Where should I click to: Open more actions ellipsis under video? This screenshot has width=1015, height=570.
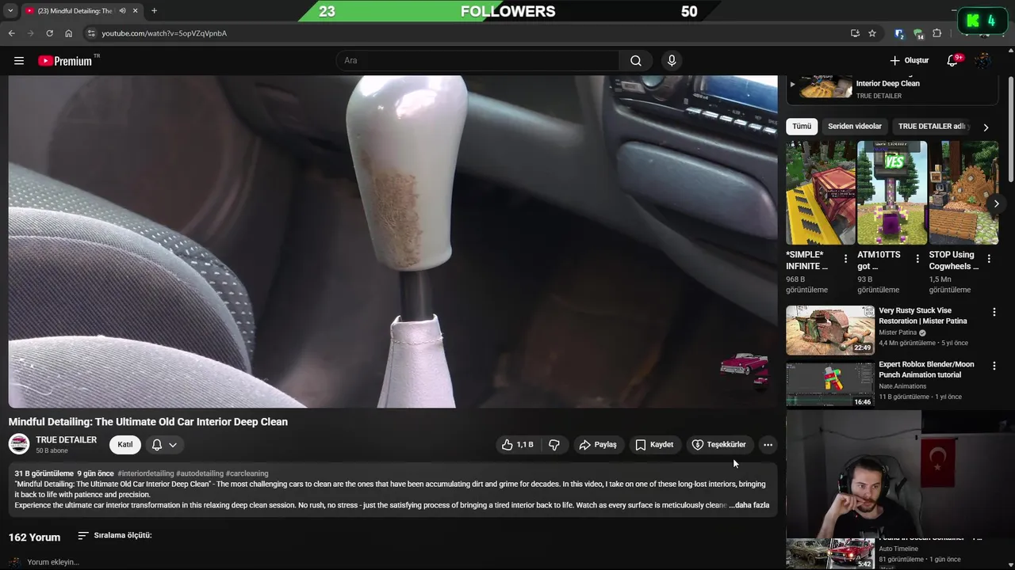pyautogui.click(x=768, y=445)
